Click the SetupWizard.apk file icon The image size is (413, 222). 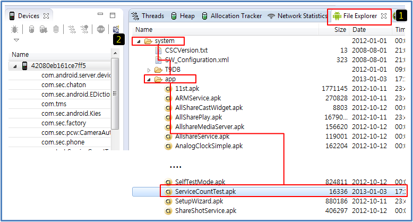pyautogui.click(x=168, y=202)
